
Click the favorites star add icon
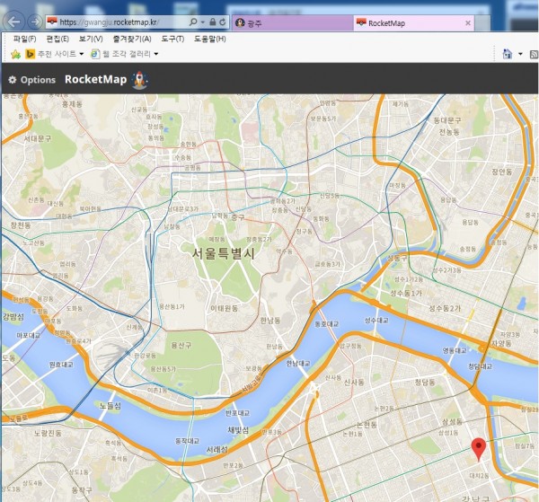coord(15,54)
